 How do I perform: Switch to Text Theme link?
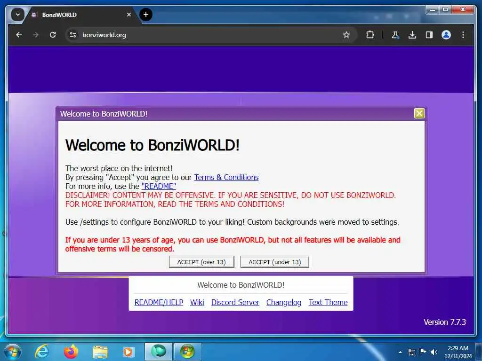click(328, 302)
